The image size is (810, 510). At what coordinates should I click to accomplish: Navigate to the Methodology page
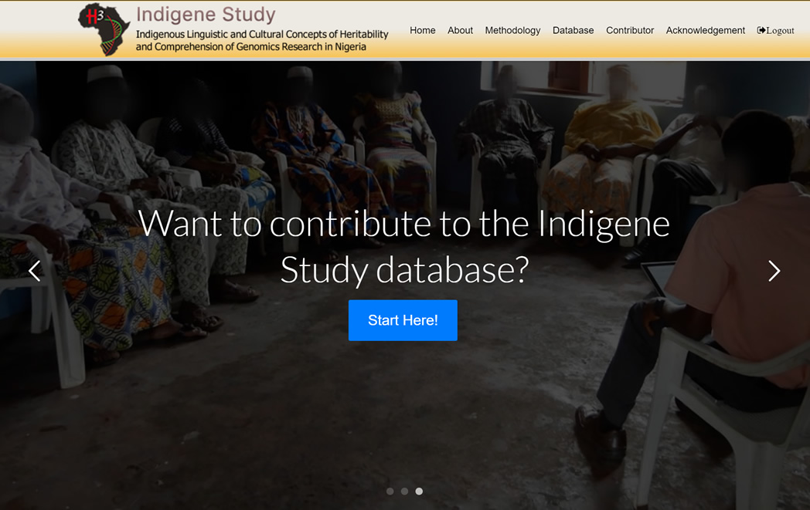tap(512, 30)
